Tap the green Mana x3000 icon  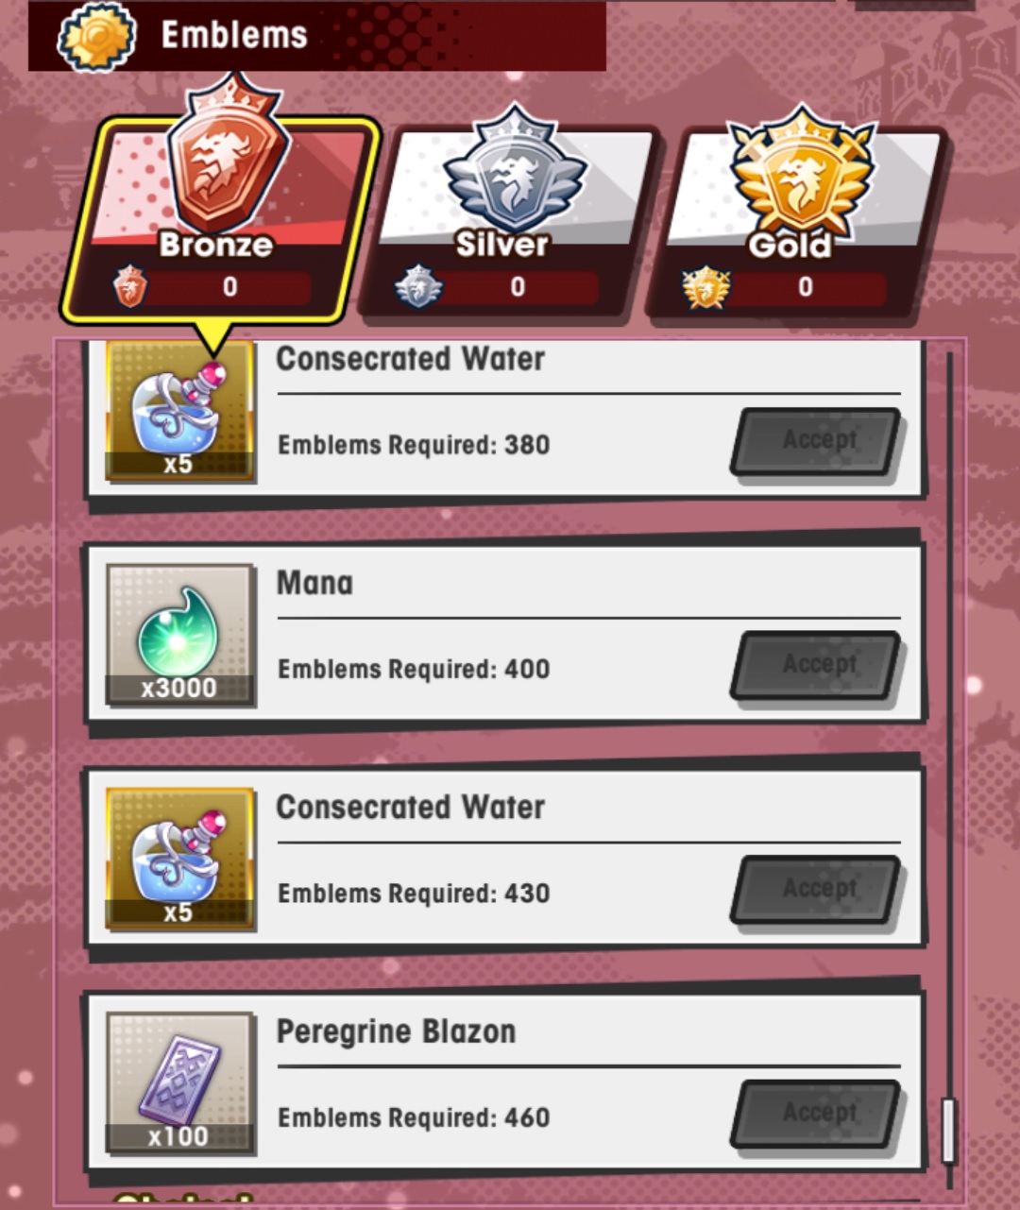tap(180, 635)
